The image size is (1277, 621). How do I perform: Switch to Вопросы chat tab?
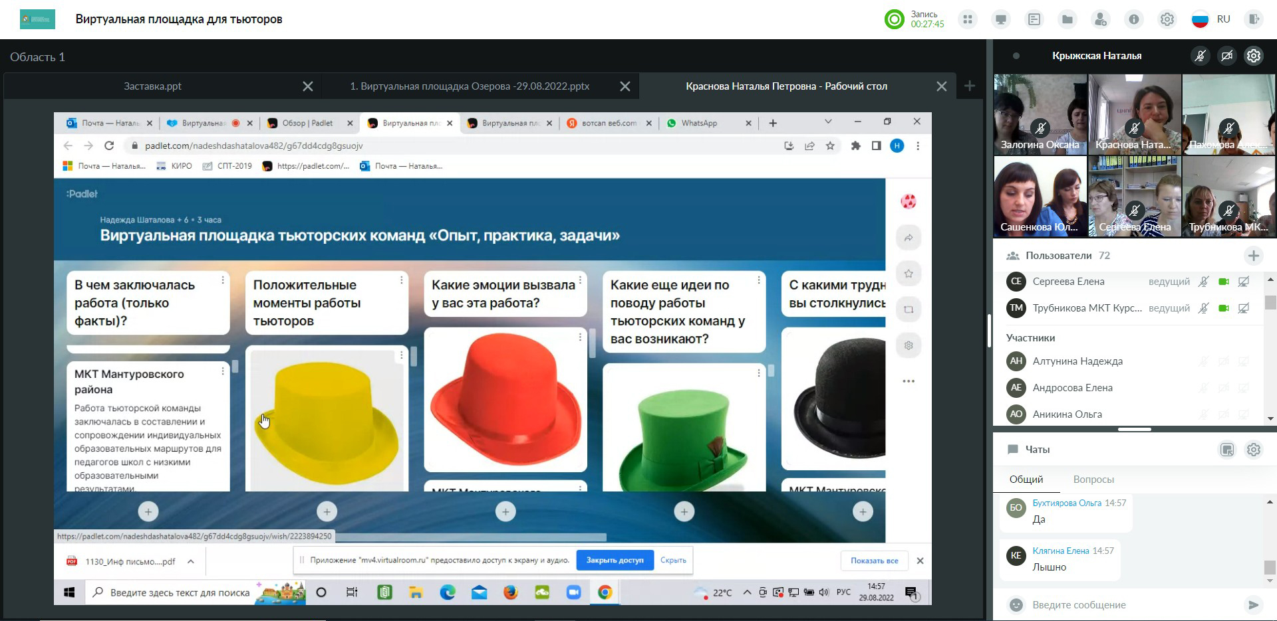tap(1093, 480)
